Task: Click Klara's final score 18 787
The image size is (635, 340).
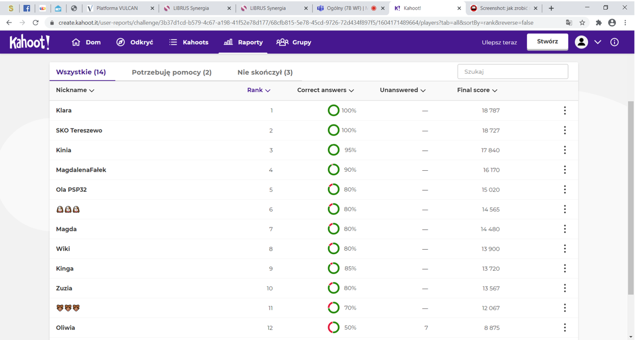Action: (490, 111)
